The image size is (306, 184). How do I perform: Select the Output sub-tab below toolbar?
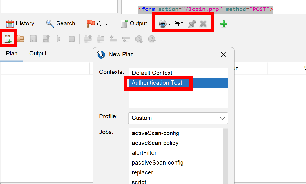38,53
